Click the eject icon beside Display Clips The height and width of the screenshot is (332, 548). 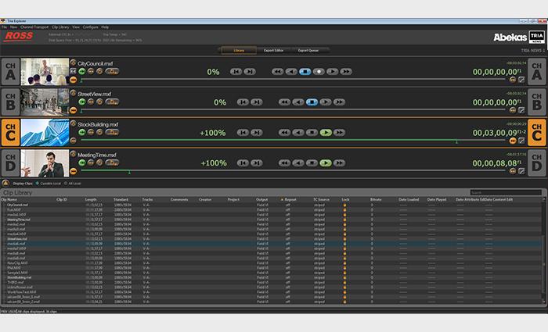coord(7,183)
